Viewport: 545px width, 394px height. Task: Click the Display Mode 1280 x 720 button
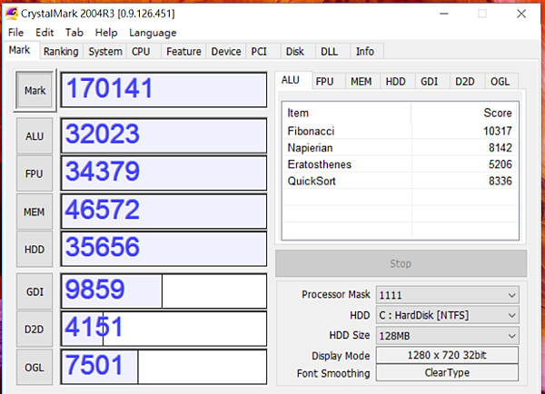(447, 355)
